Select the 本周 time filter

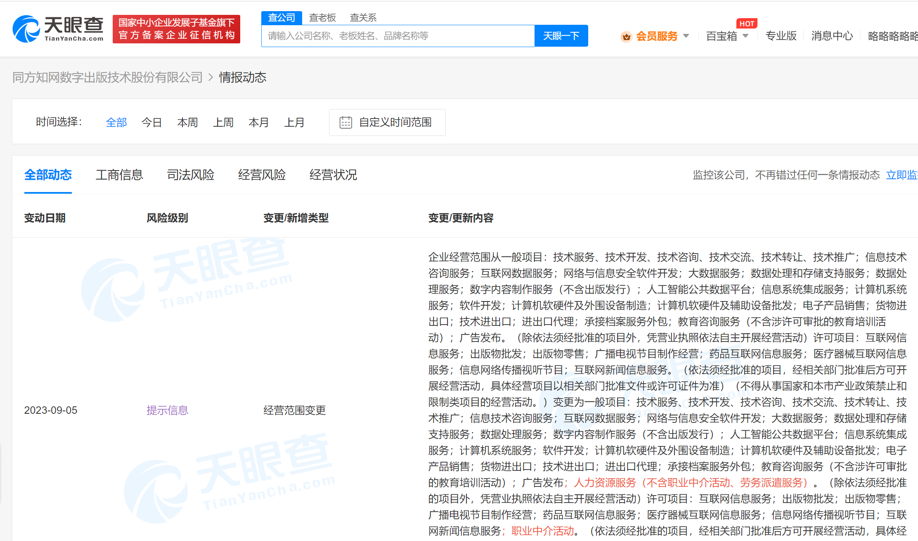pyautogui.click(x=187, y=122)
